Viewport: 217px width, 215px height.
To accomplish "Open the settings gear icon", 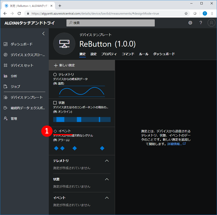I will [x=190, y=23].
